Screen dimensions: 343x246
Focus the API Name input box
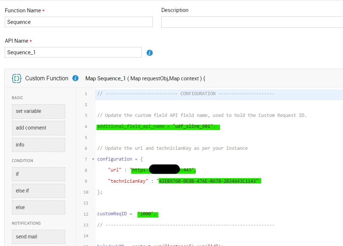click(x=73, y=52)
